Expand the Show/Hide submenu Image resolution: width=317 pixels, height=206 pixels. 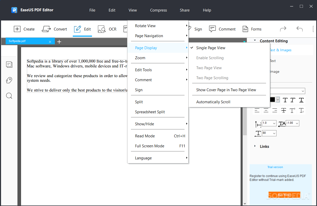coord(158,124)
